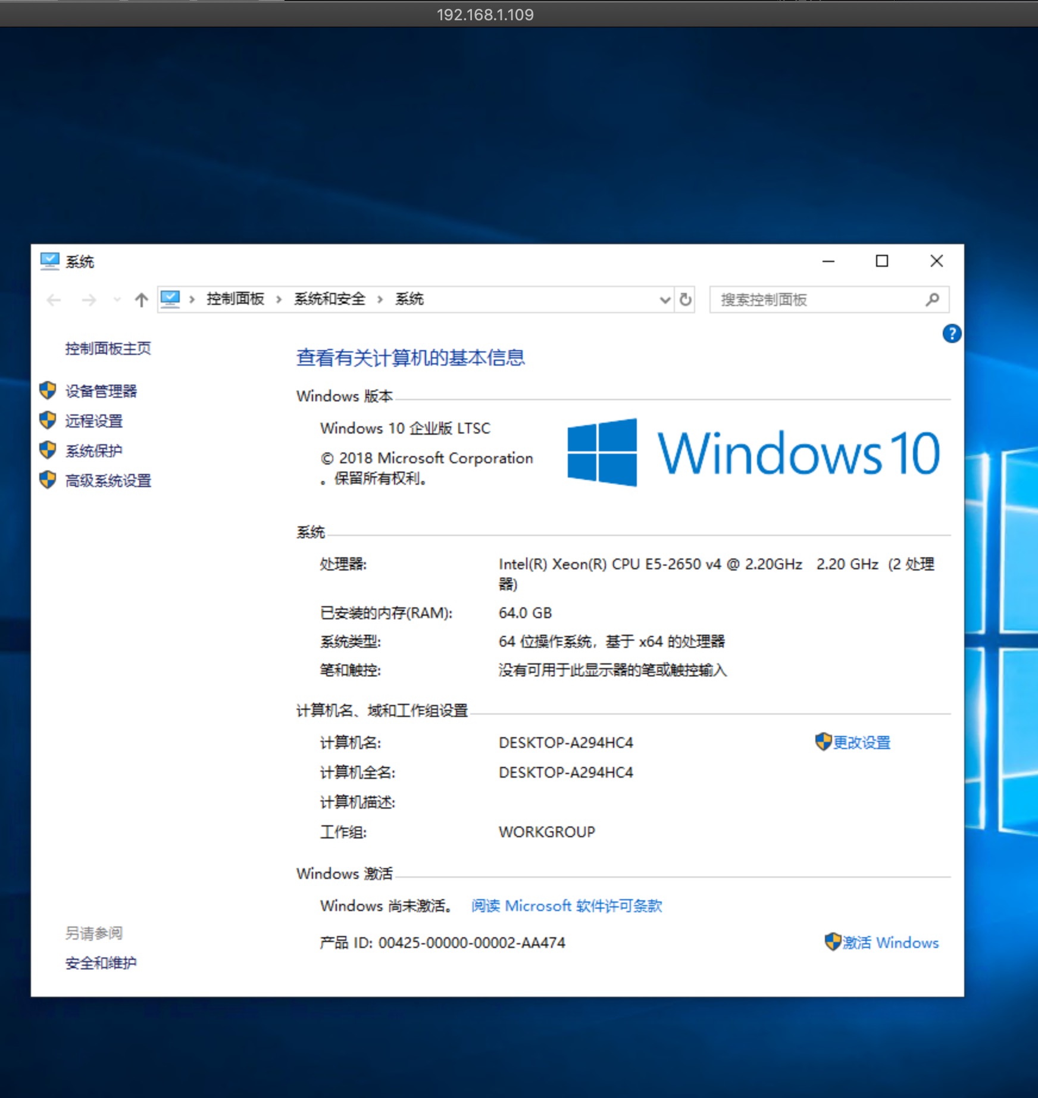The height and width of the screenshot is (1098, 1038).
Task: Click the magnifier search icon
Action: point(933,300)
